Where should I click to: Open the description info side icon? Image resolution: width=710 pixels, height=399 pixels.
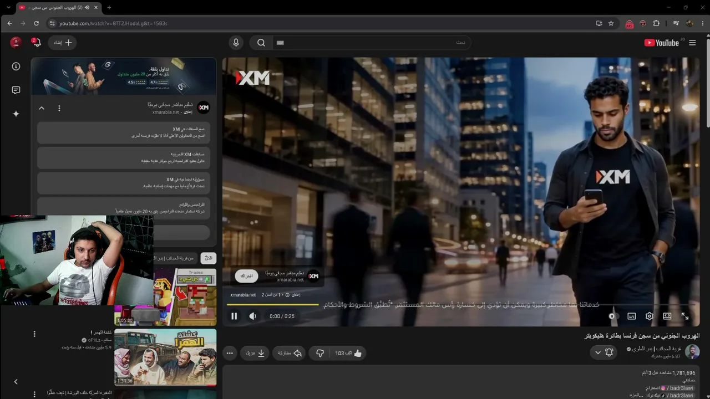[x=16, y=66]
